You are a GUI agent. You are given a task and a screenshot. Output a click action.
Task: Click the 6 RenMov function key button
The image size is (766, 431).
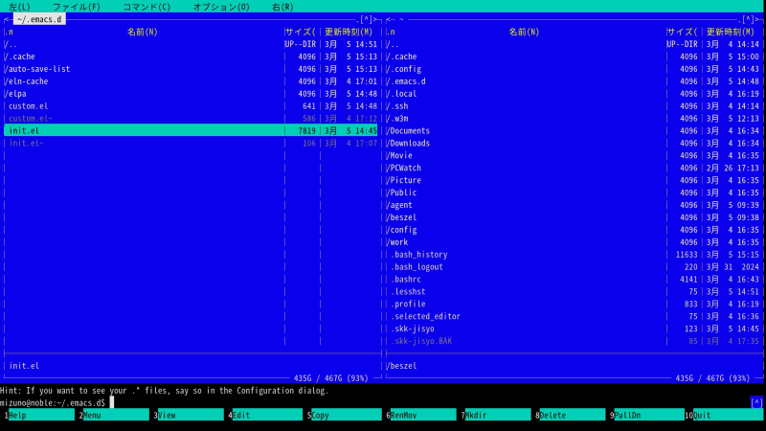point(421,415)
